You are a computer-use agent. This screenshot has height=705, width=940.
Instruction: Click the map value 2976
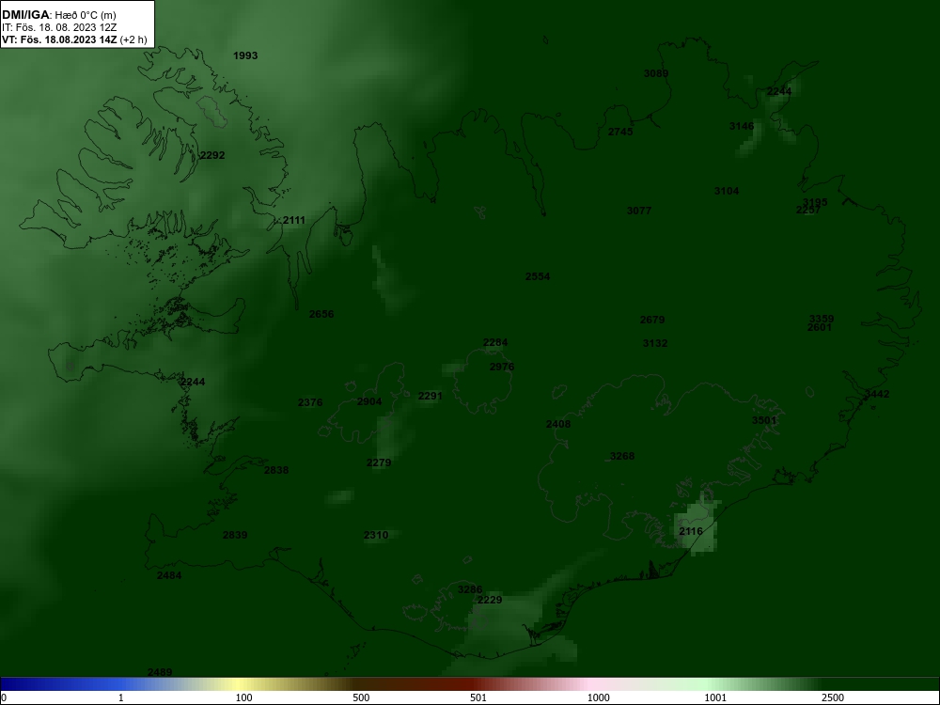[502, 367]
